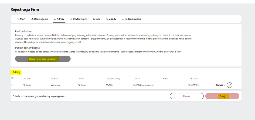Click the info icon in the delivery description
255x120 pixels.
click(25, 42)
